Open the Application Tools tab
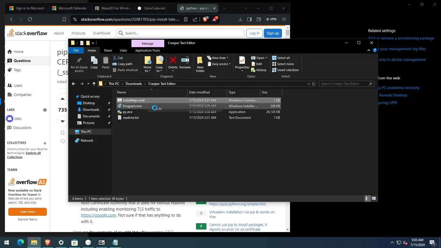The image size is (441, 248). click(x=147, y=50)
